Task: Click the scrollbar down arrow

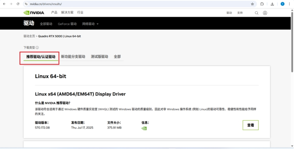Action: (x=292, y=146)
